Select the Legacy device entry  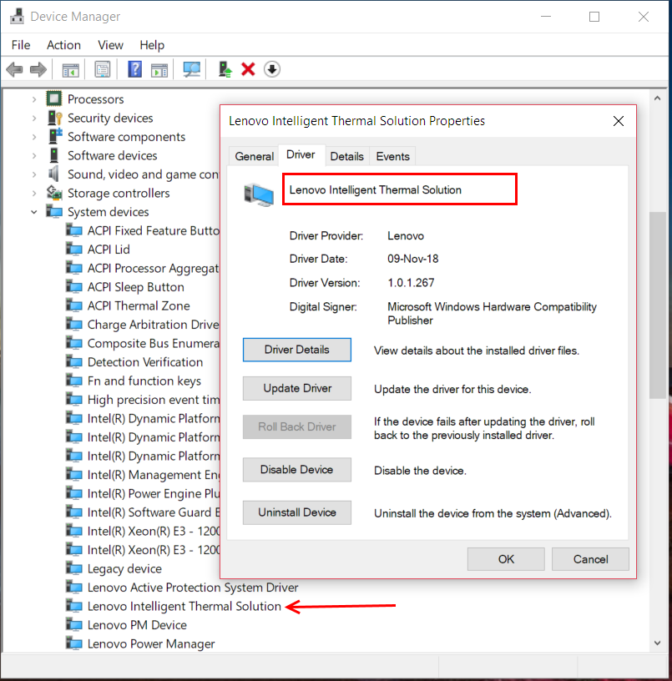coord(124,568)
